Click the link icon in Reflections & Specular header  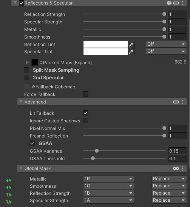(x=176, y=3)
